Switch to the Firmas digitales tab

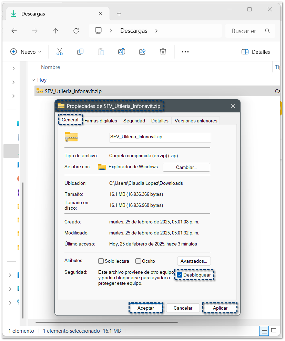tap(101, 121)
